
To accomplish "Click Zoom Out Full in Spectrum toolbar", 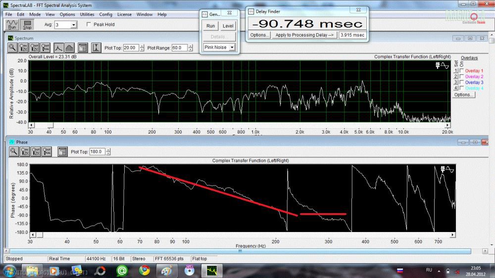I will tap(46, 48).
